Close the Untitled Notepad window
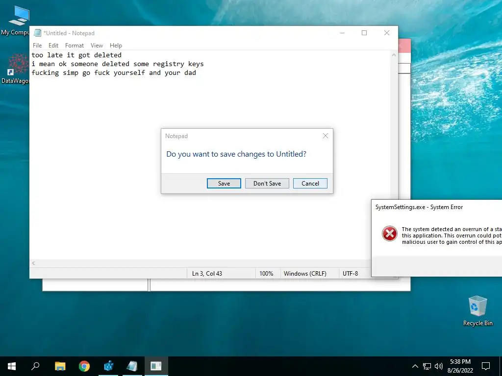This screenshot has height=376, width=502. [387, 33]
